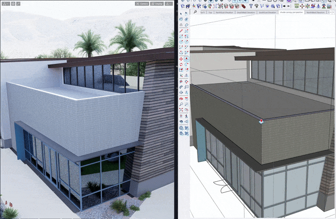Viewport: 336px width, 219px height.
Task: Open the NorthWest Elevation scene tab
Action: [x=315, y=13]
